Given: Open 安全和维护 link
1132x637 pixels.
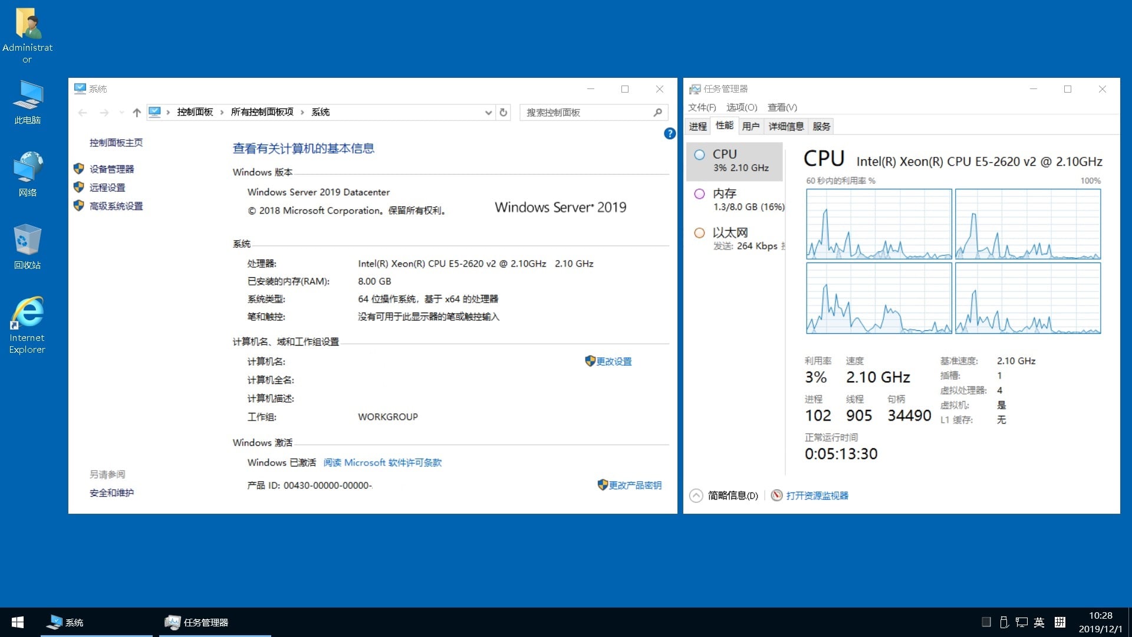Looking at the screenshot, I should 111,493.
